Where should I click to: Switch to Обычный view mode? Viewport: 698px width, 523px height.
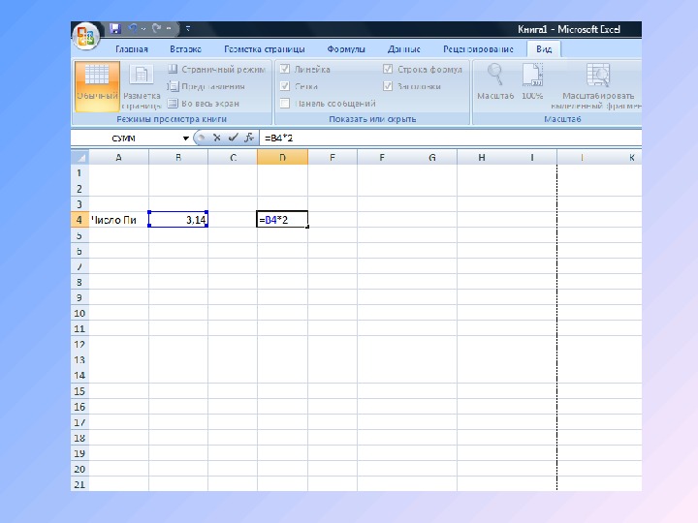(97, 85)
